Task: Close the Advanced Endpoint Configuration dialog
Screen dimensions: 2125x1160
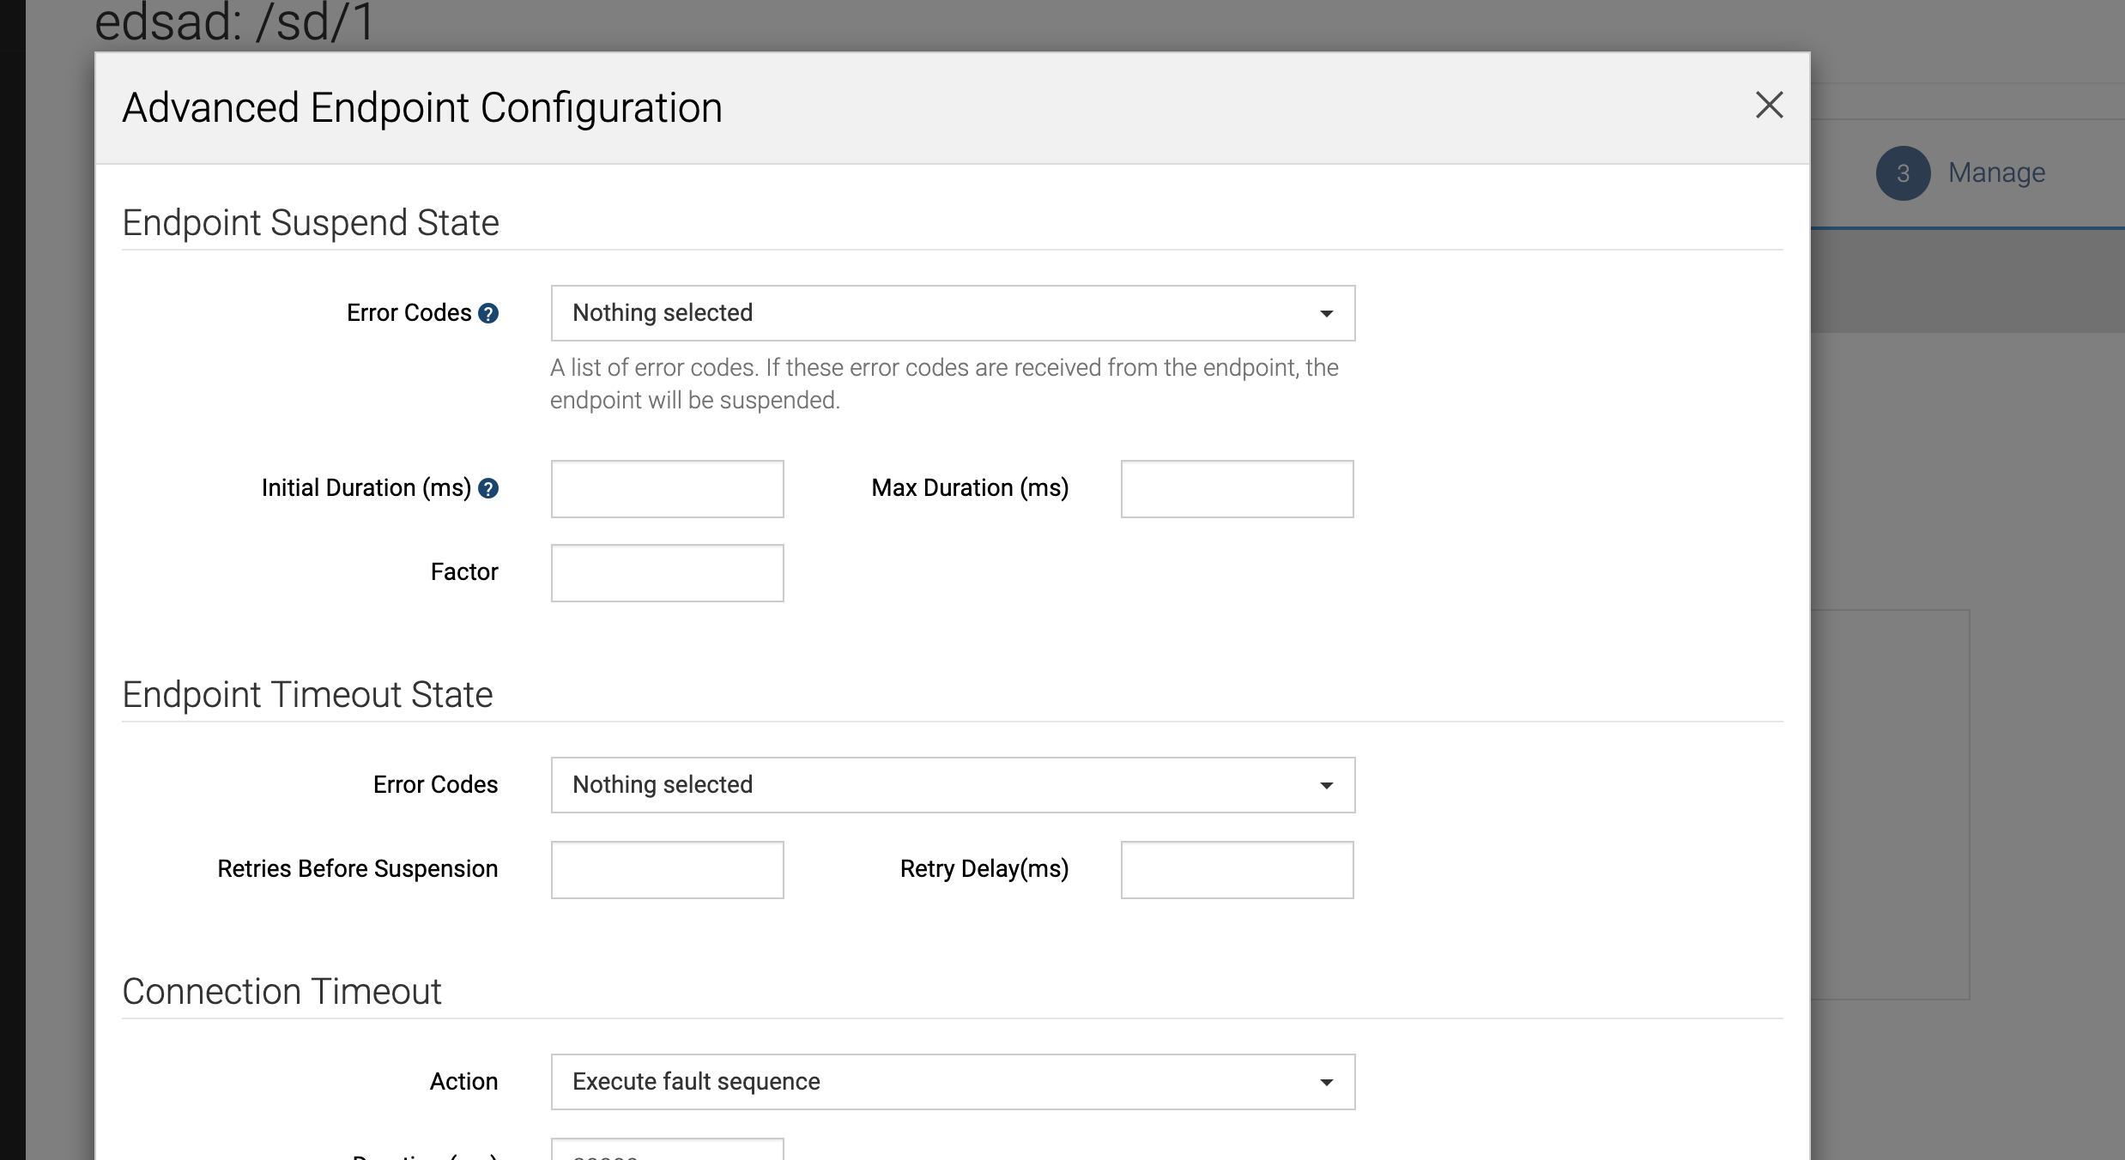Action: tap(1770, 106)
